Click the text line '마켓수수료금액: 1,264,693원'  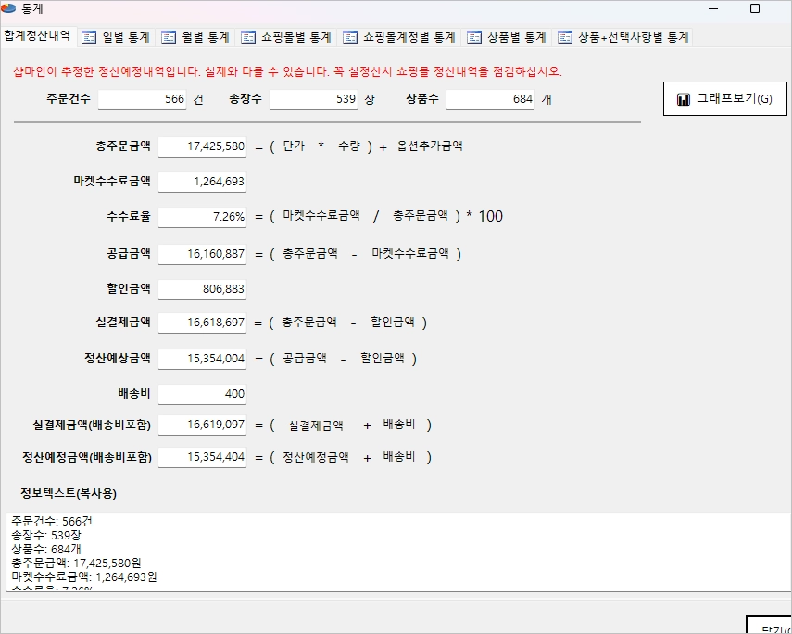[x=84, y=577]
